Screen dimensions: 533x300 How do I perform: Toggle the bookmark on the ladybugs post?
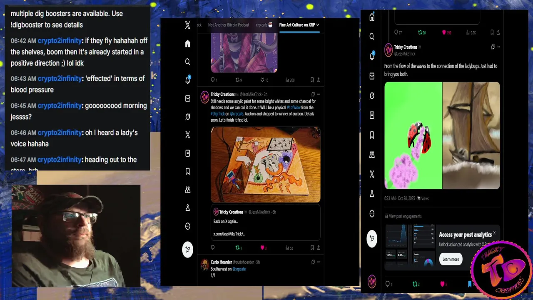click(x=470, y=284)
